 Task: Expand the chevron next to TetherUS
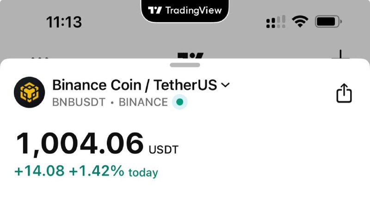226,85
